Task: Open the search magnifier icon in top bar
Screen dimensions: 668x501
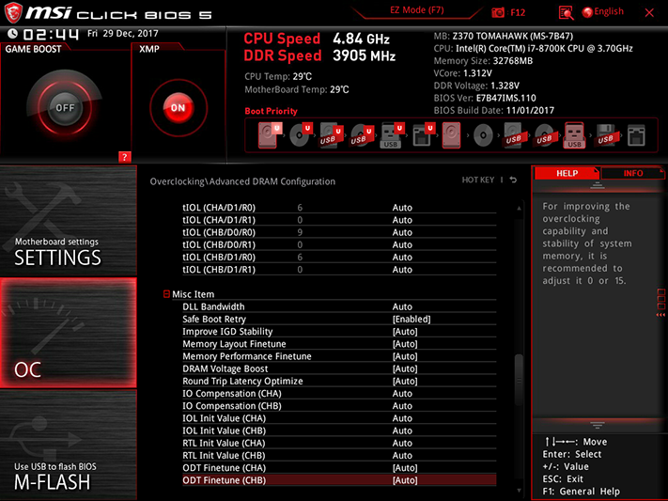Action: pos(566,13)
